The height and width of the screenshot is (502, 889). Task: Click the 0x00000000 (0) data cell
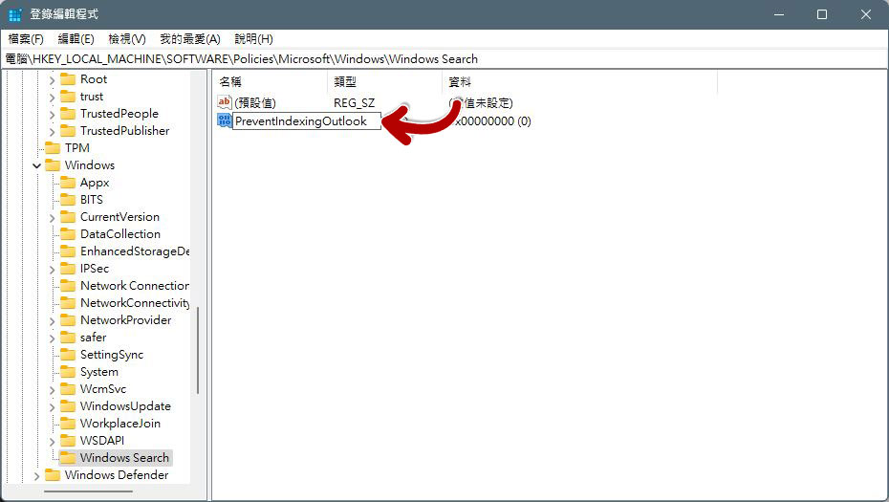[x=492, y=120]
